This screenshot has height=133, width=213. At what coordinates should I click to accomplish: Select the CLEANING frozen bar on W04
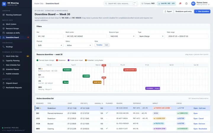coord(153,88)
